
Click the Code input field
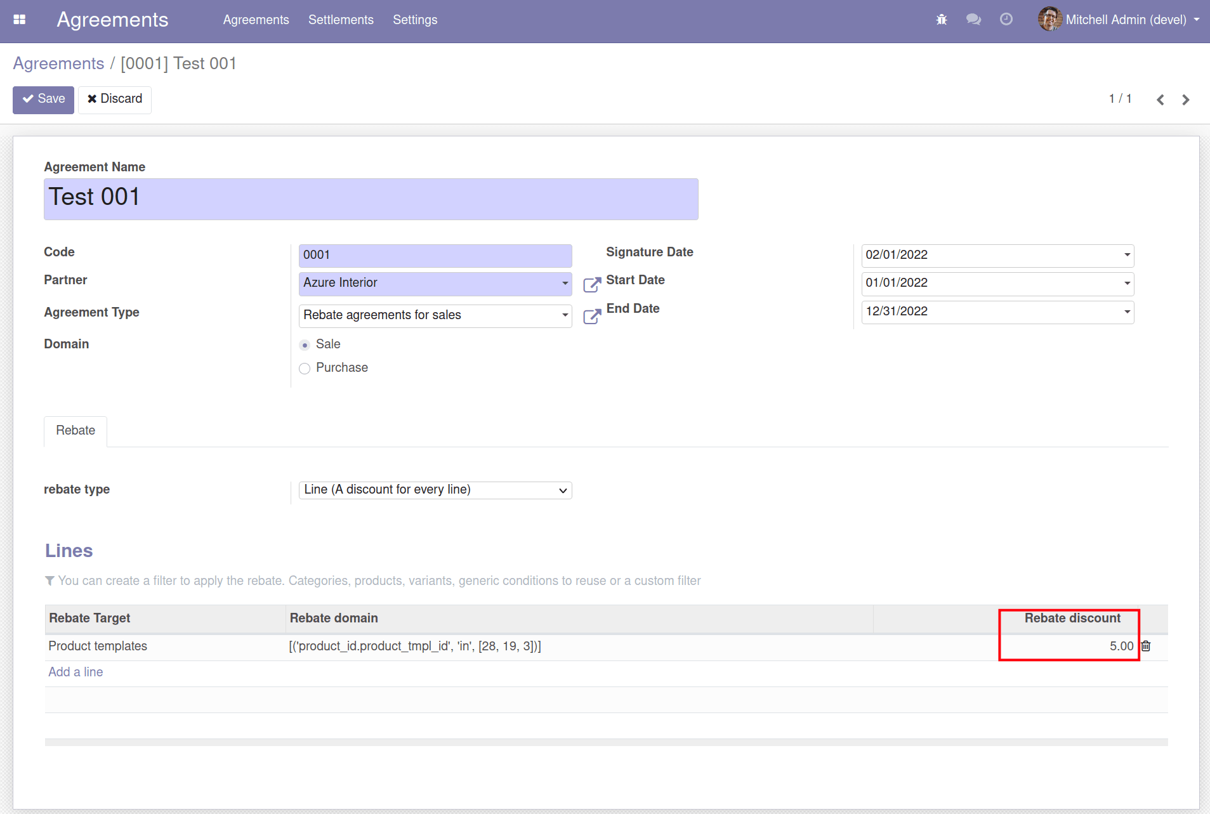(435, 255)
